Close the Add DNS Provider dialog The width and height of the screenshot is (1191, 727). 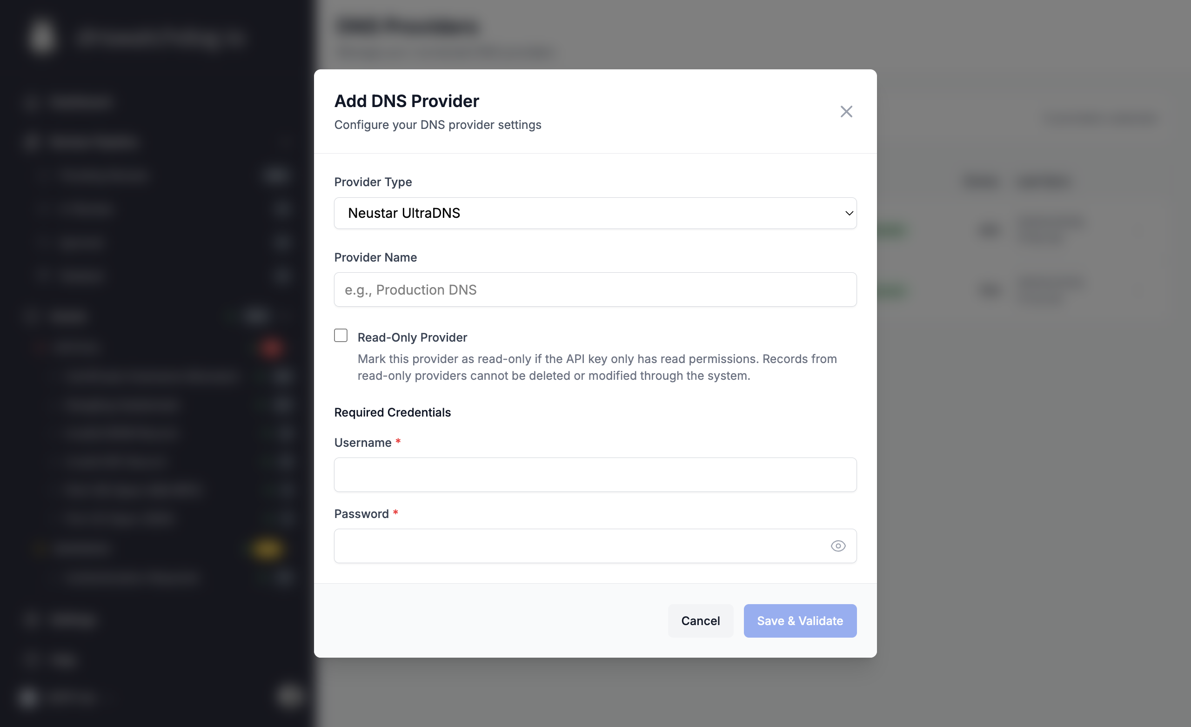click(x=846, y=112)
